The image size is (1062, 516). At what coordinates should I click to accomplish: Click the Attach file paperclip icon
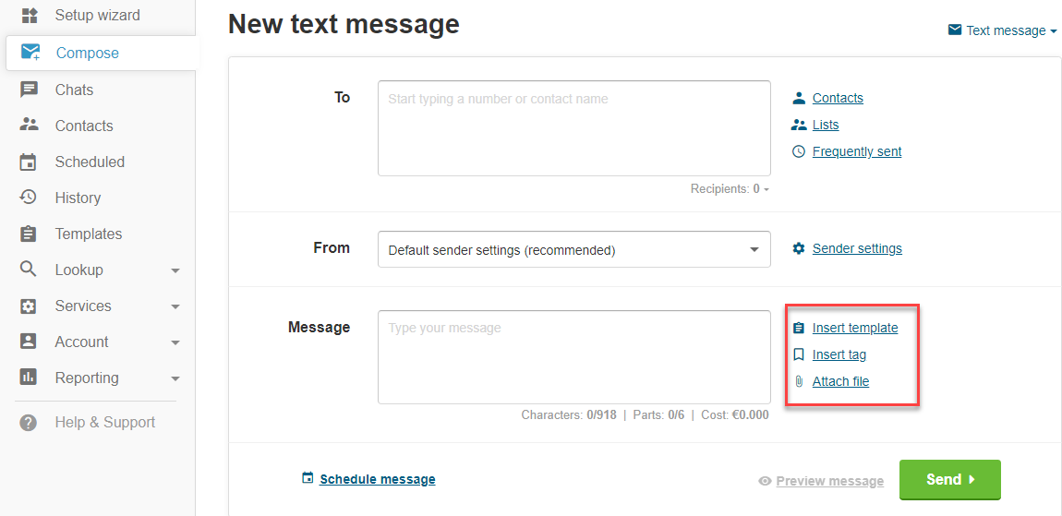pos(799,381)
